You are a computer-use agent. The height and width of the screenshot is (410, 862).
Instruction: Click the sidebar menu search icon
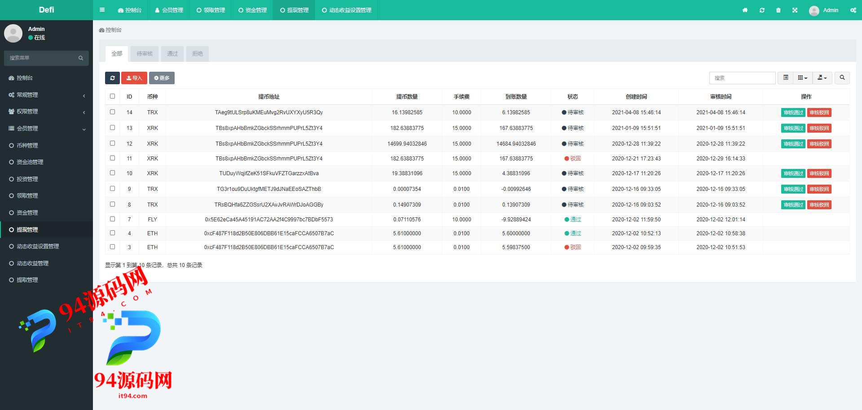pyautogui.click(x=81, y=58)
